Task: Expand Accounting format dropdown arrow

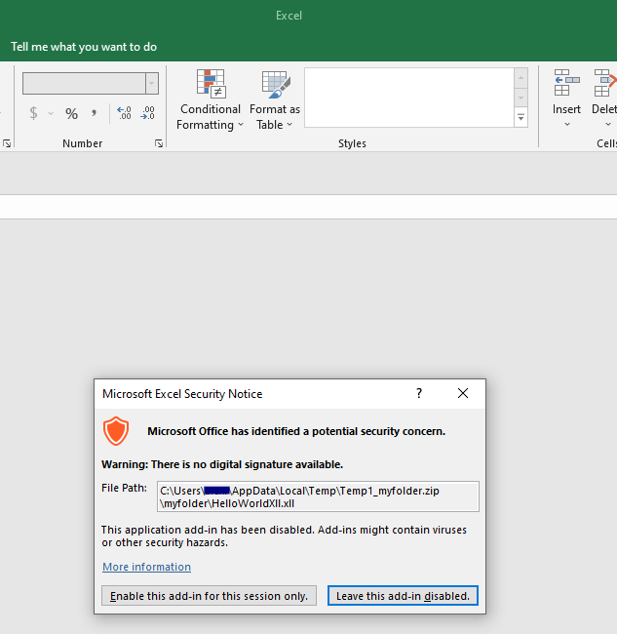Action: pyautogui.click(x=51, y=113)
